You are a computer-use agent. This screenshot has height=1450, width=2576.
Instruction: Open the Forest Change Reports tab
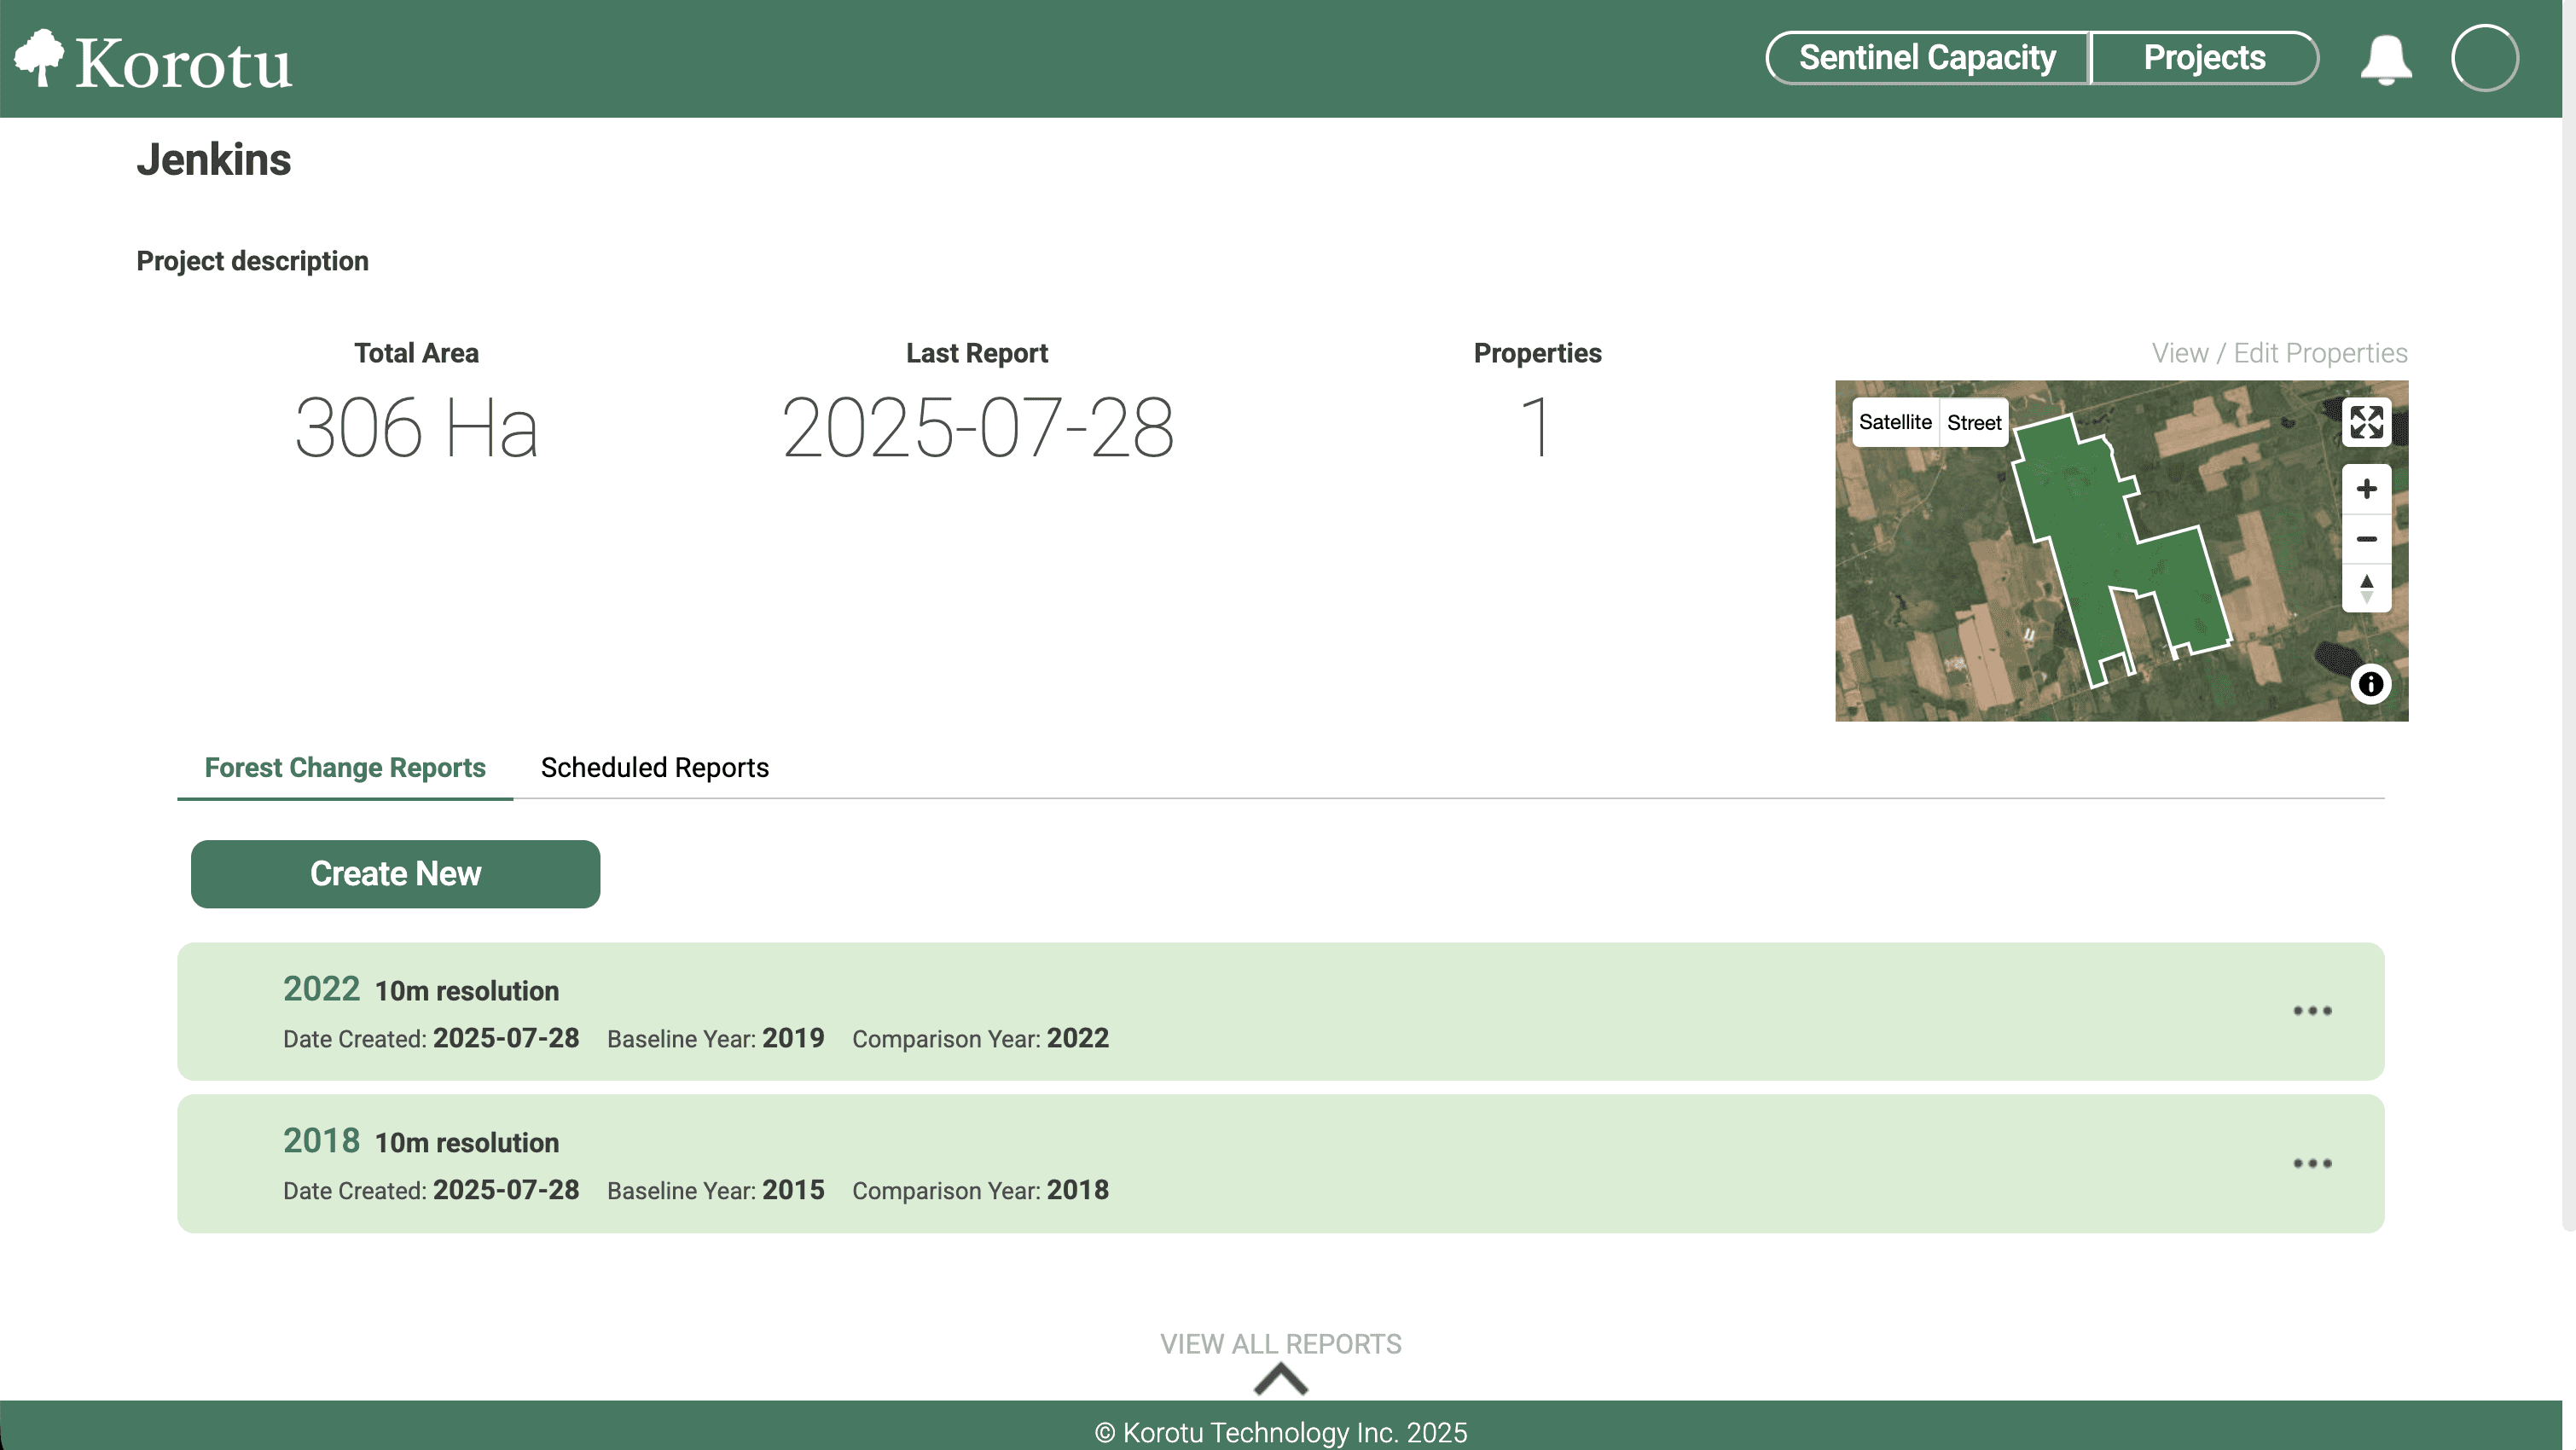click(345, 768)
